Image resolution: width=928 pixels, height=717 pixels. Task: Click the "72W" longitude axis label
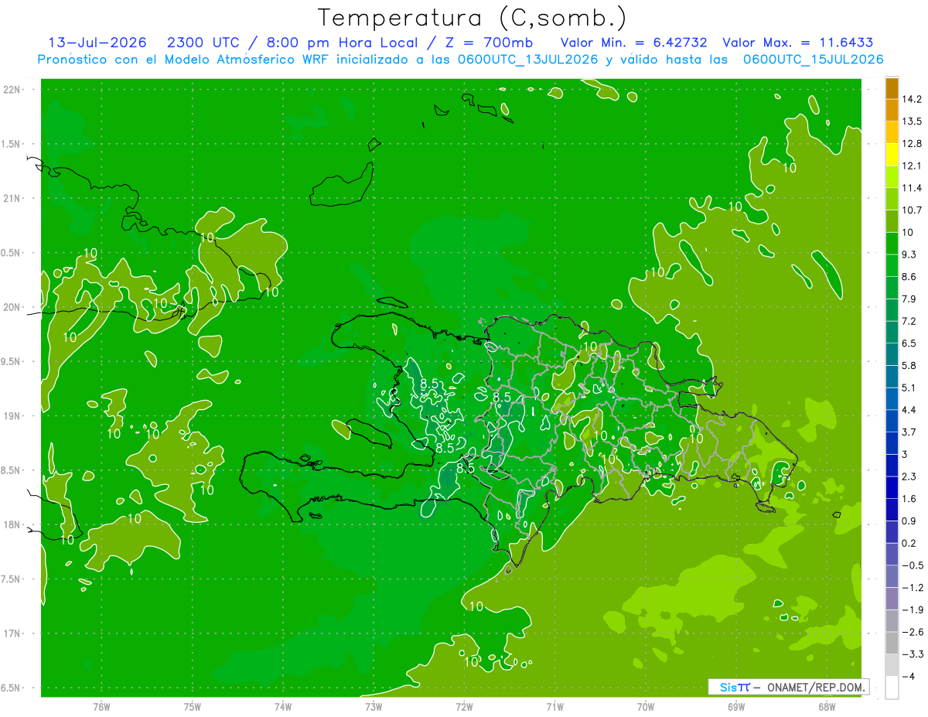[464, 706]
